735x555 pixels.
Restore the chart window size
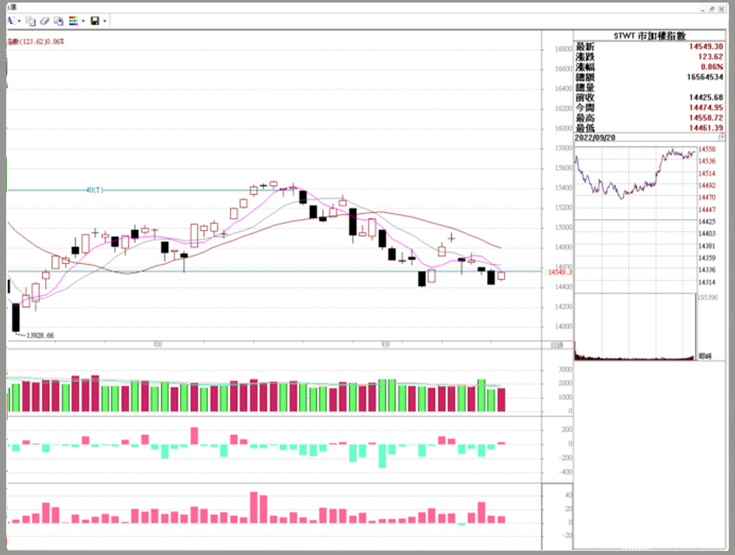(x=712, y=9)
